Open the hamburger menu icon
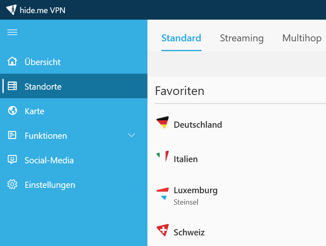This screenshot has width=326, height=246. click(12, 32)
